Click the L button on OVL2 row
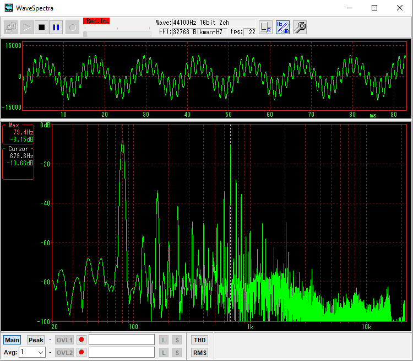The width and height of the screenshot is (413, 361). click(164, 353)
